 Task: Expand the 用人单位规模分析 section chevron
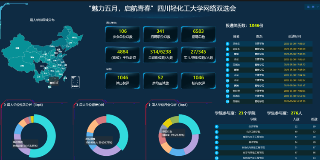point(77,105)
